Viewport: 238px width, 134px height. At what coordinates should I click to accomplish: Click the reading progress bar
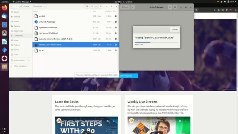point(157,42)
